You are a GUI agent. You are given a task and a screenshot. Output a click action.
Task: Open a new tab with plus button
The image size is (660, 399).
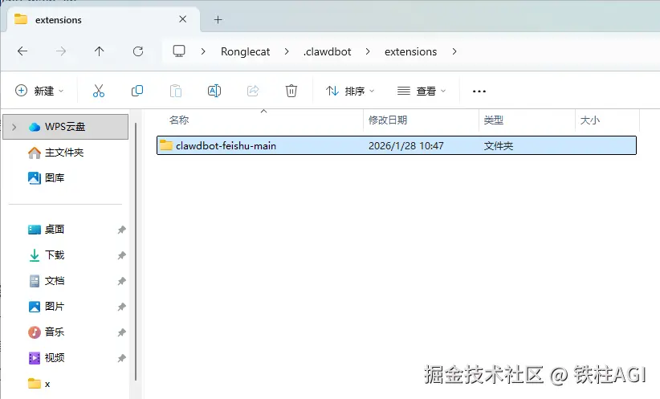218,19
